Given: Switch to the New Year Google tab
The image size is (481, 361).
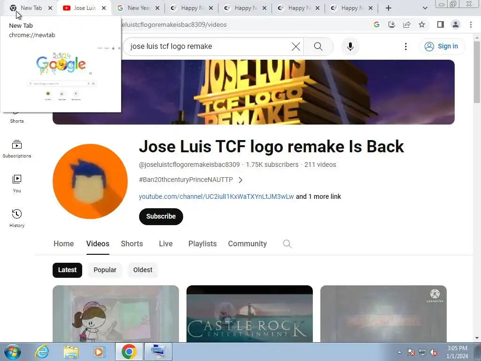Looking at the screenshot, I should click(x=139, y=8).
